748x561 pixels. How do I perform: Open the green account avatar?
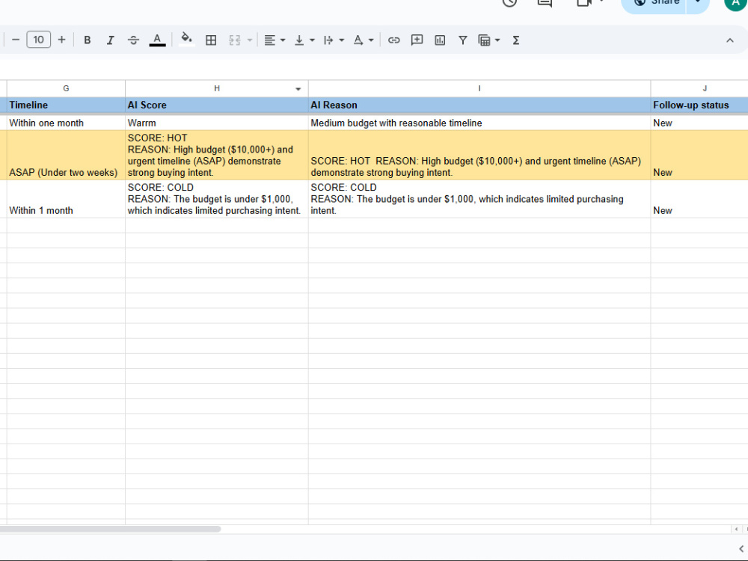[735, 4]
